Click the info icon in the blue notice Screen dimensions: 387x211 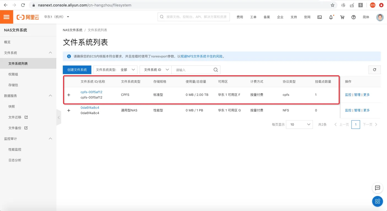click(69, 56)
